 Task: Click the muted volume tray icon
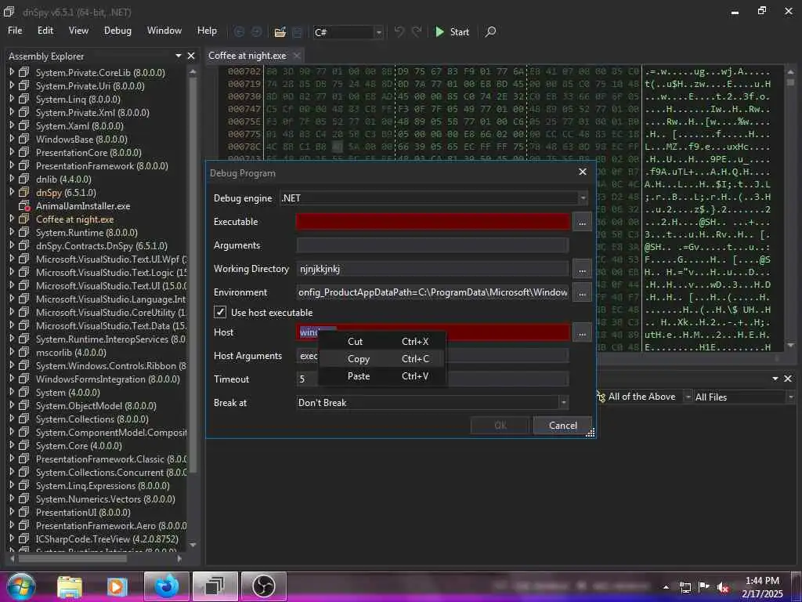coord(723,588)
